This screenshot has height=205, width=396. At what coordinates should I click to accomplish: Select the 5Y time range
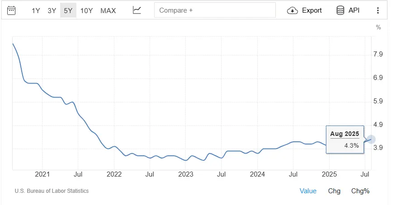pyautogui.click(x=68, y=10)
